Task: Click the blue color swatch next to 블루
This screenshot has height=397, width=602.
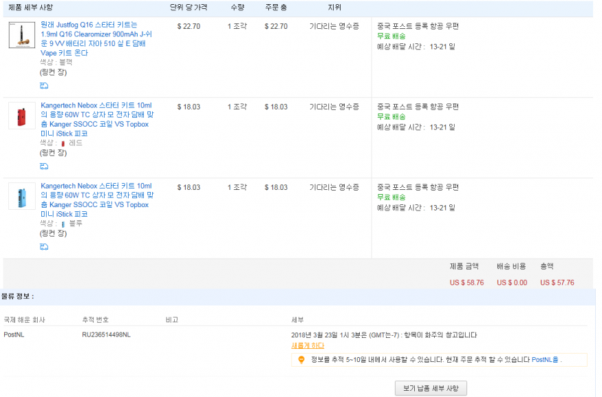Action: tap(63, 224)
